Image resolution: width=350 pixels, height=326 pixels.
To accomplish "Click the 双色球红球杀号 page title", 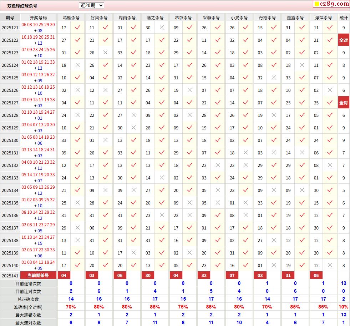I will 22,6.
